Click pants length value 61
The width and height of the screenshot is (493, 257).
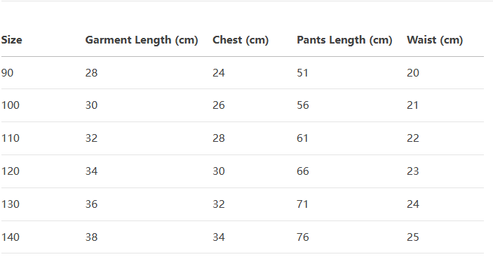point(302,138)
